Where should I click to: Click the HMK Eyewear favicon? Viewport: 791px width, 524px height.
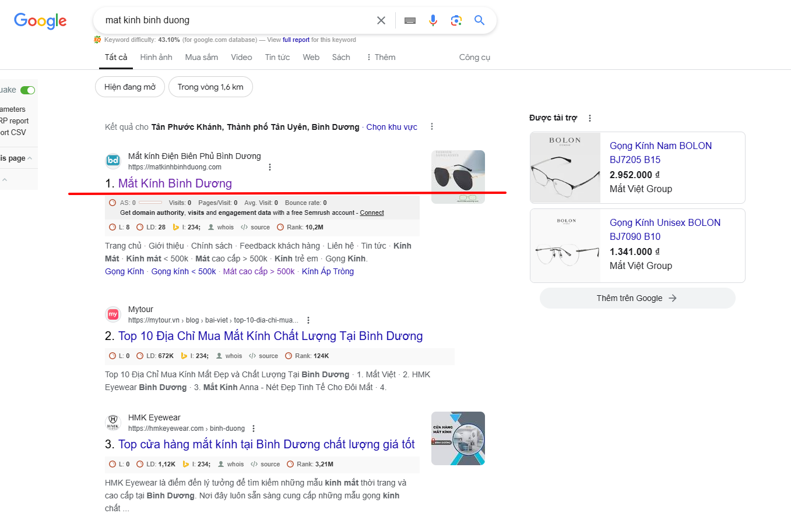pyautogui.click(x=113, y=423)
